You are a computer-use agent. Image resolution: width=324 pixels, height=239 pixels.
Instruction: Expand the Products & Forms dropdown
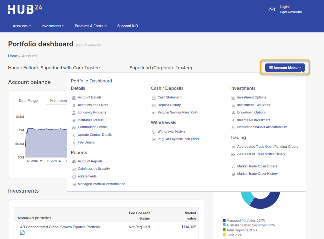coord(91,26)
